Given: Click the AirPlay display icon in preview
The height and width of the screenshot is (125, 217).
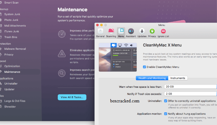Looking at the screenshot, I should pos(120,45).
